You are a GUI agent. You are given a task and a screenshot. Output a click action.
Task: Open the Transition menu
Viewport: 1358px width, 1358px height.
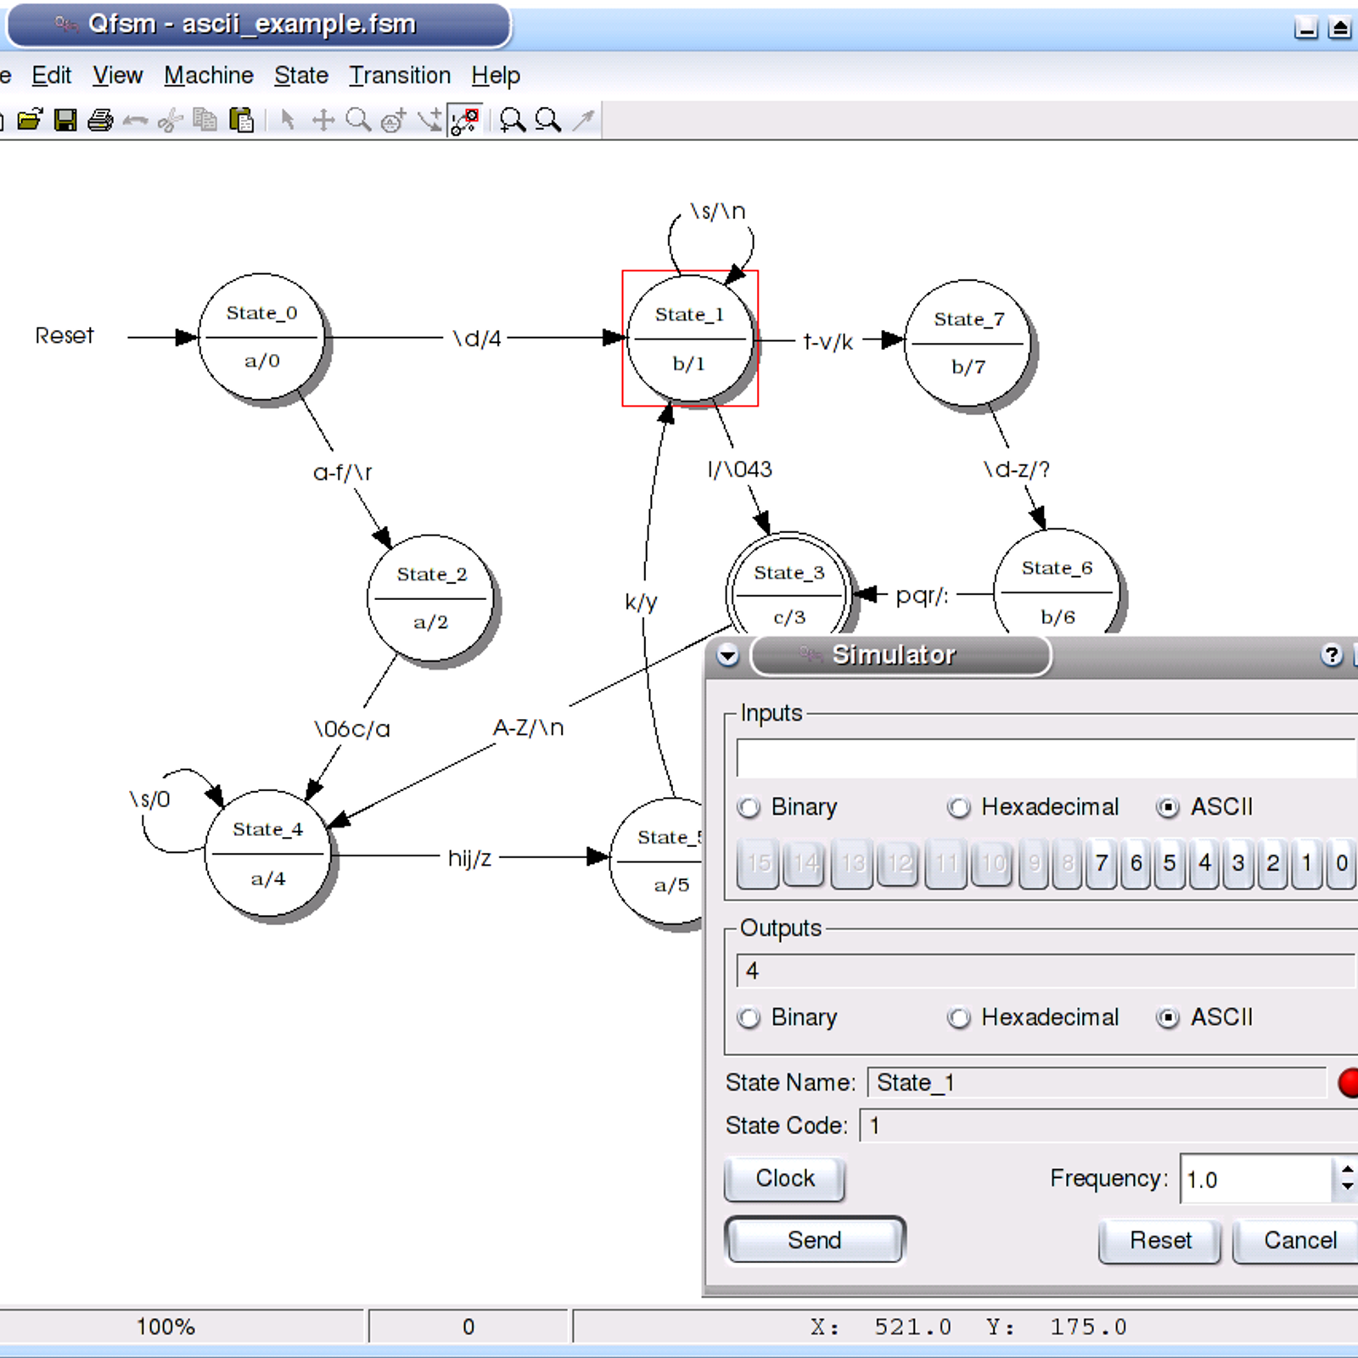pyautogui.click(x=400, y=76)
